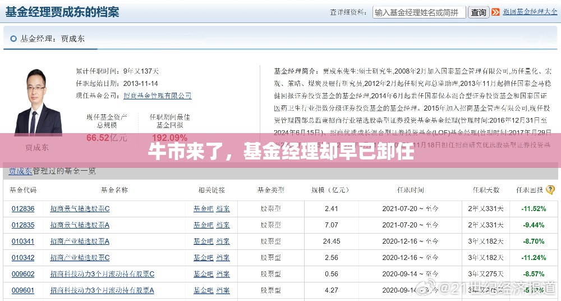Click the 相关链接 column header
The width and height of the screenshot is (561, 301).
click(x=211, y=190)
